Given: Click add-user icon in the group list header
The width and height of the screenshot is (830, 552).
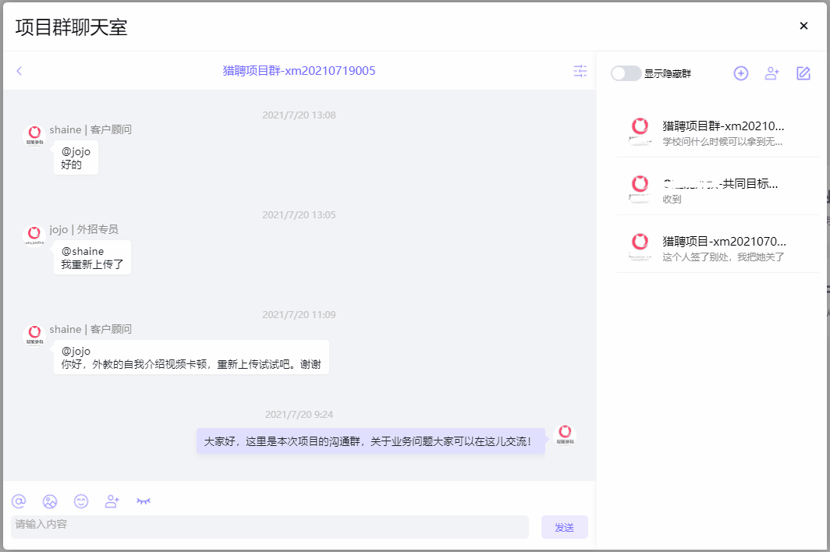Looking at the screenshot, I should [x=772, y=73].
